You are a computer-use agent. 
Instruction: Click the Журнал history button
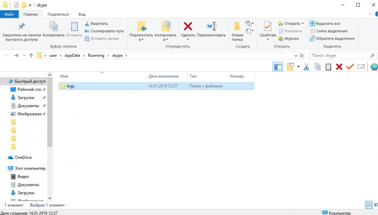288,39
